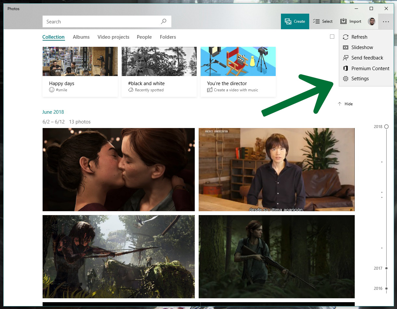Open Premium Content menu entry

point(370,69)
